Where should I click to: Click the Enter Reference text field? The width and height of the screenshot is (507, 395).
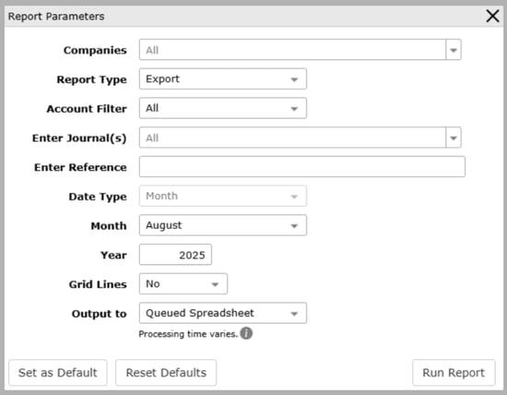click(302, 167)
